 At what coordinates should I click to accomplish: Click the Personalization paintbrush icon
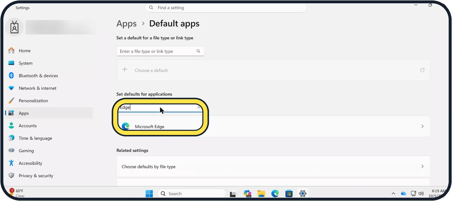pyautogui.click(x=11, y=100)
